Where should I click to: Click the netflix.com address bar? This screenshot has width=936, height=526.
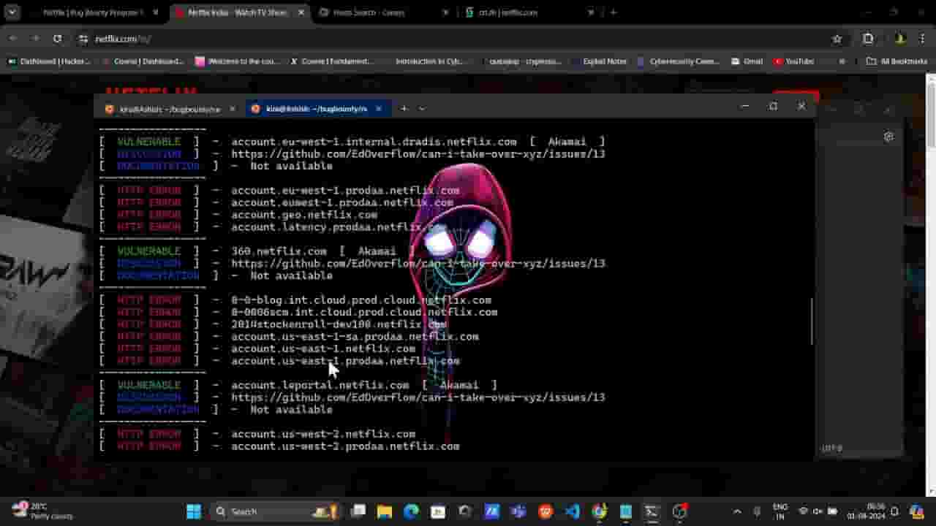[x=453, y=39]
